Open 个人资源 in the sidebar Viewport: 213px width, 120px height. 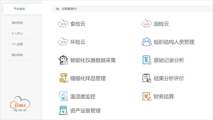(17, 44)
